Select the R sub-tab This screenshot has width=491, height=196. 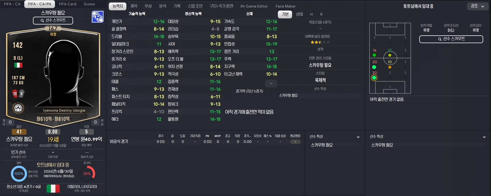321,14
